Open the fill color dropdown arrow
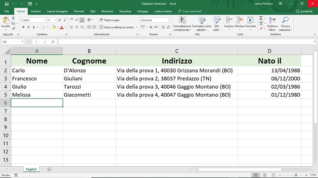The width and height of the screenshot is (318, 178). point(57,27)
